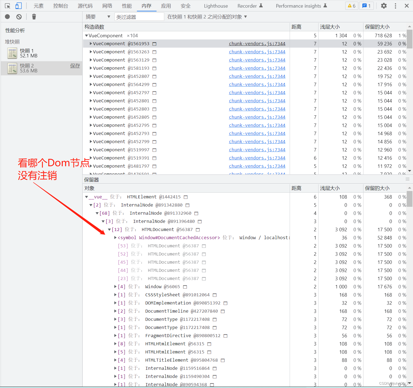This screenshot has height=388, width=413.
Task: Expand the [4] Window @56065 row
Action: click(115, 287)
